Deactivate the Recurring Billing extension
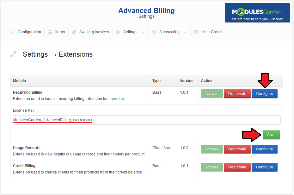294x195 pixels. (237, 94)
